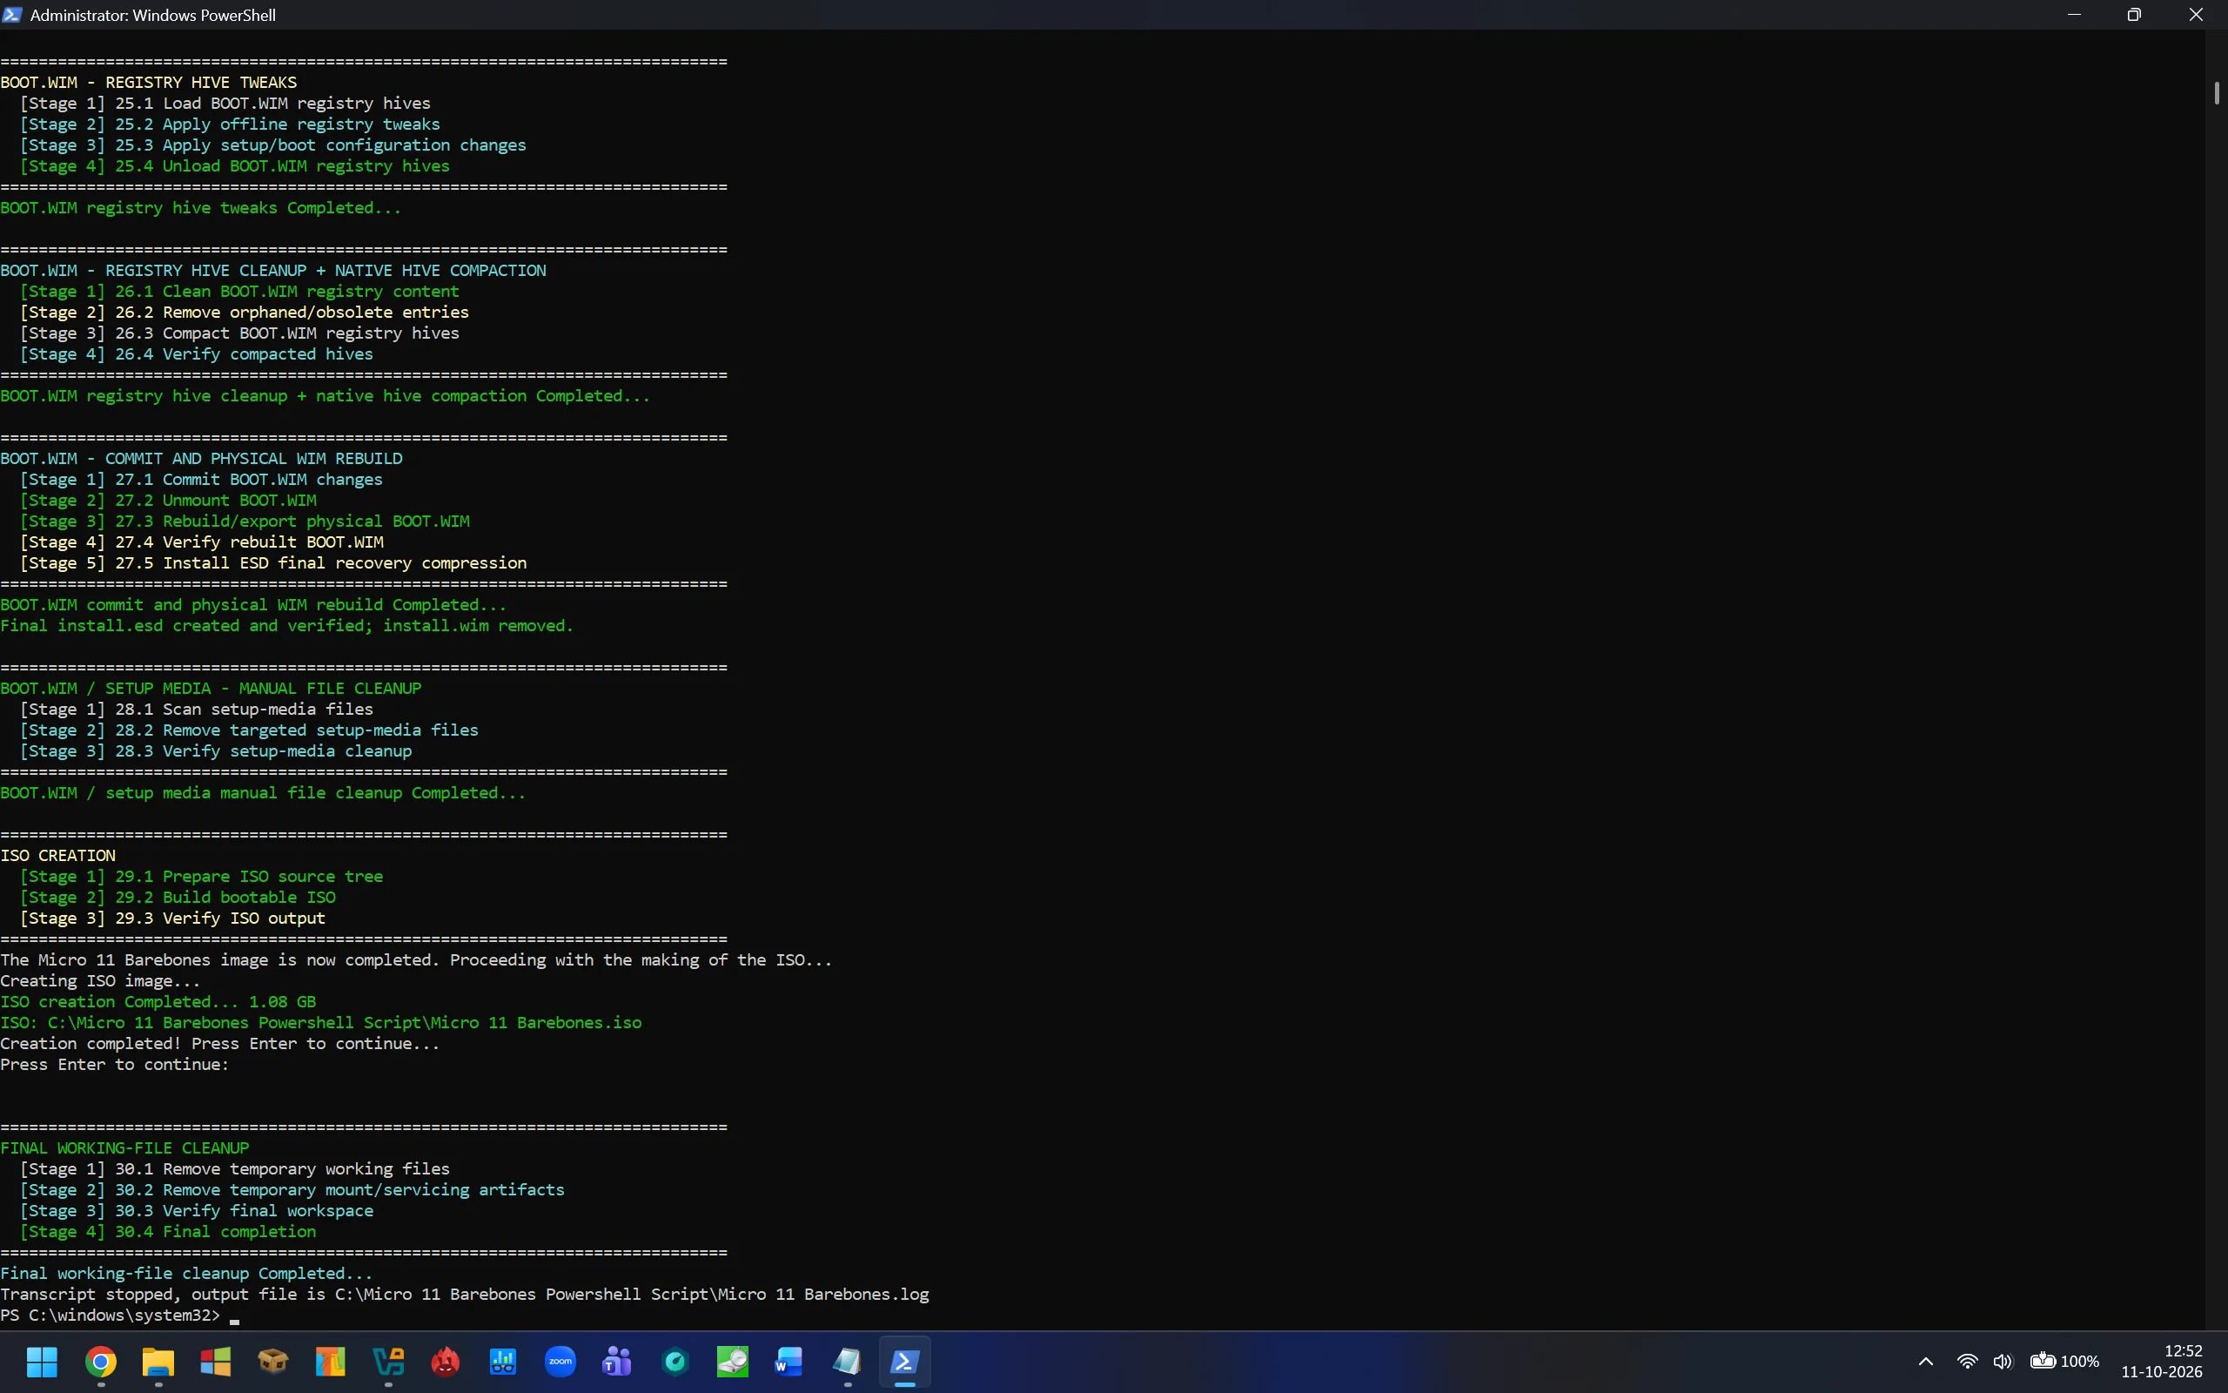The height and width of the screenshot is (1393, 2228).
Task: Open the teal VS taskbar application
Action: (388, 1361)
